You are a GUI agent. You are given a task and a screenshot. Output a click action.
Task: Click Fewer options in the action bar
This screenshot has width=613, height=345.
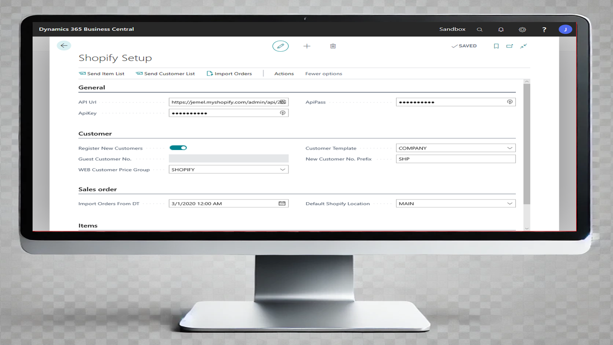click(324, 73)
